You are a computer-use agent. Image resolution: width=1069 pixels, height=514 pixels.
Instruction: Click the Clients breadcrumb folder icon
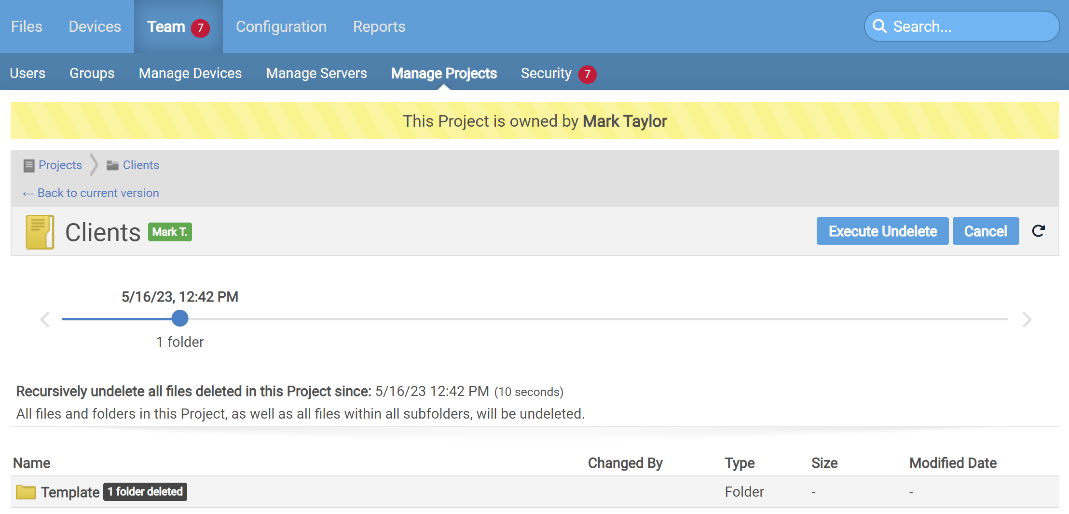(112, 166)
